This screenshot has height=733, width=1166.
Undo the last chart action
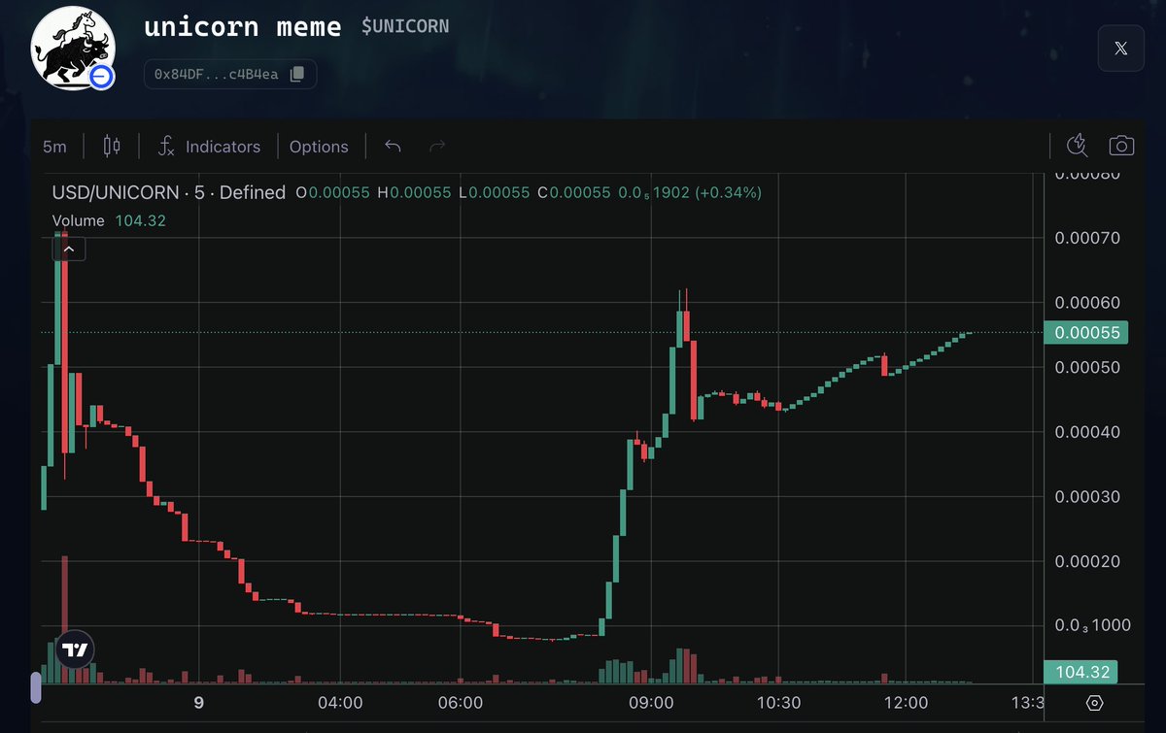393,147
